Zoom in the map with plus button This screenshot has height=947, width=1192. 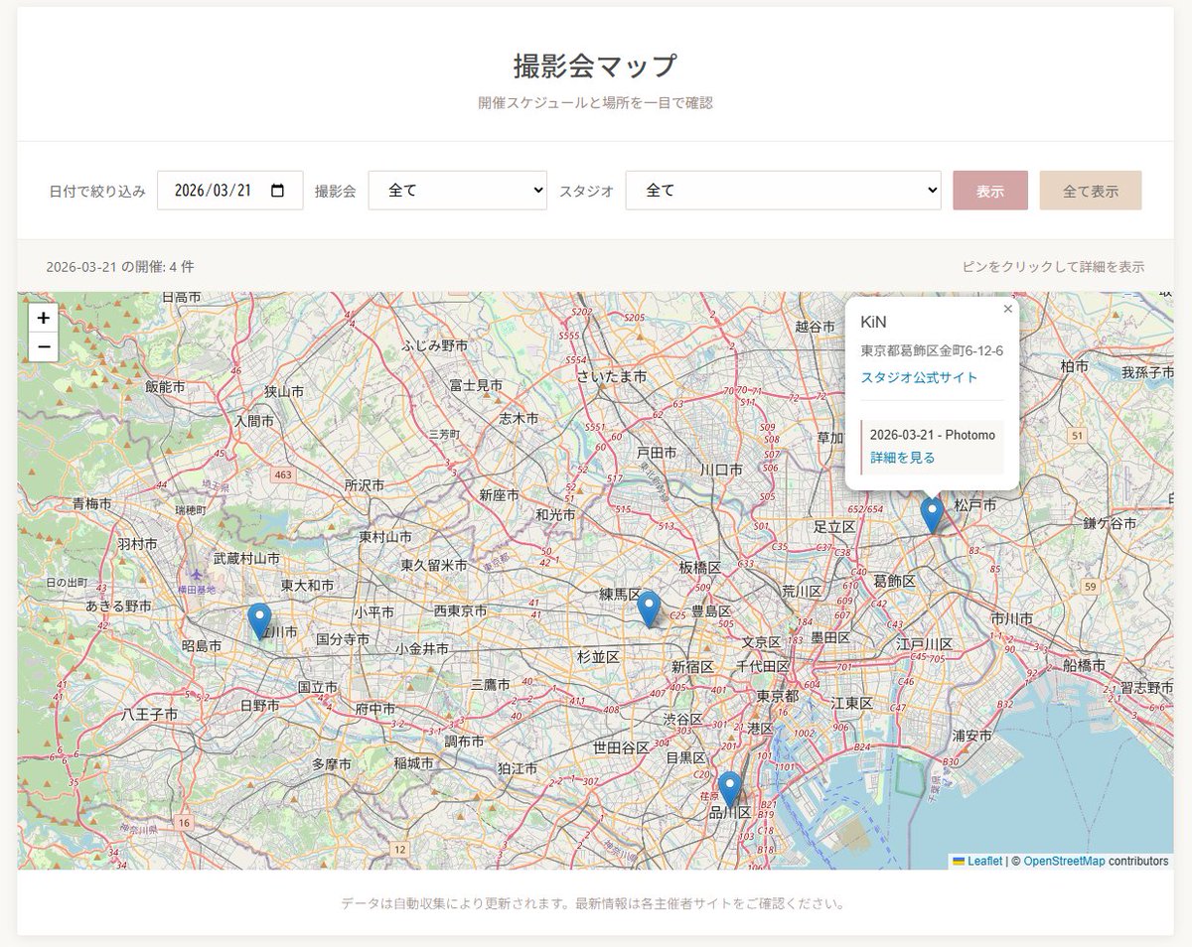click(x=44, y=318)
